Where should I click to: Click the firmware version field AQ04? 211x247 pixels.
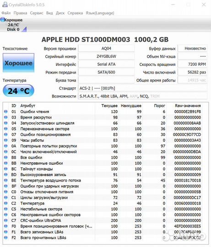(x=106, y=48)
